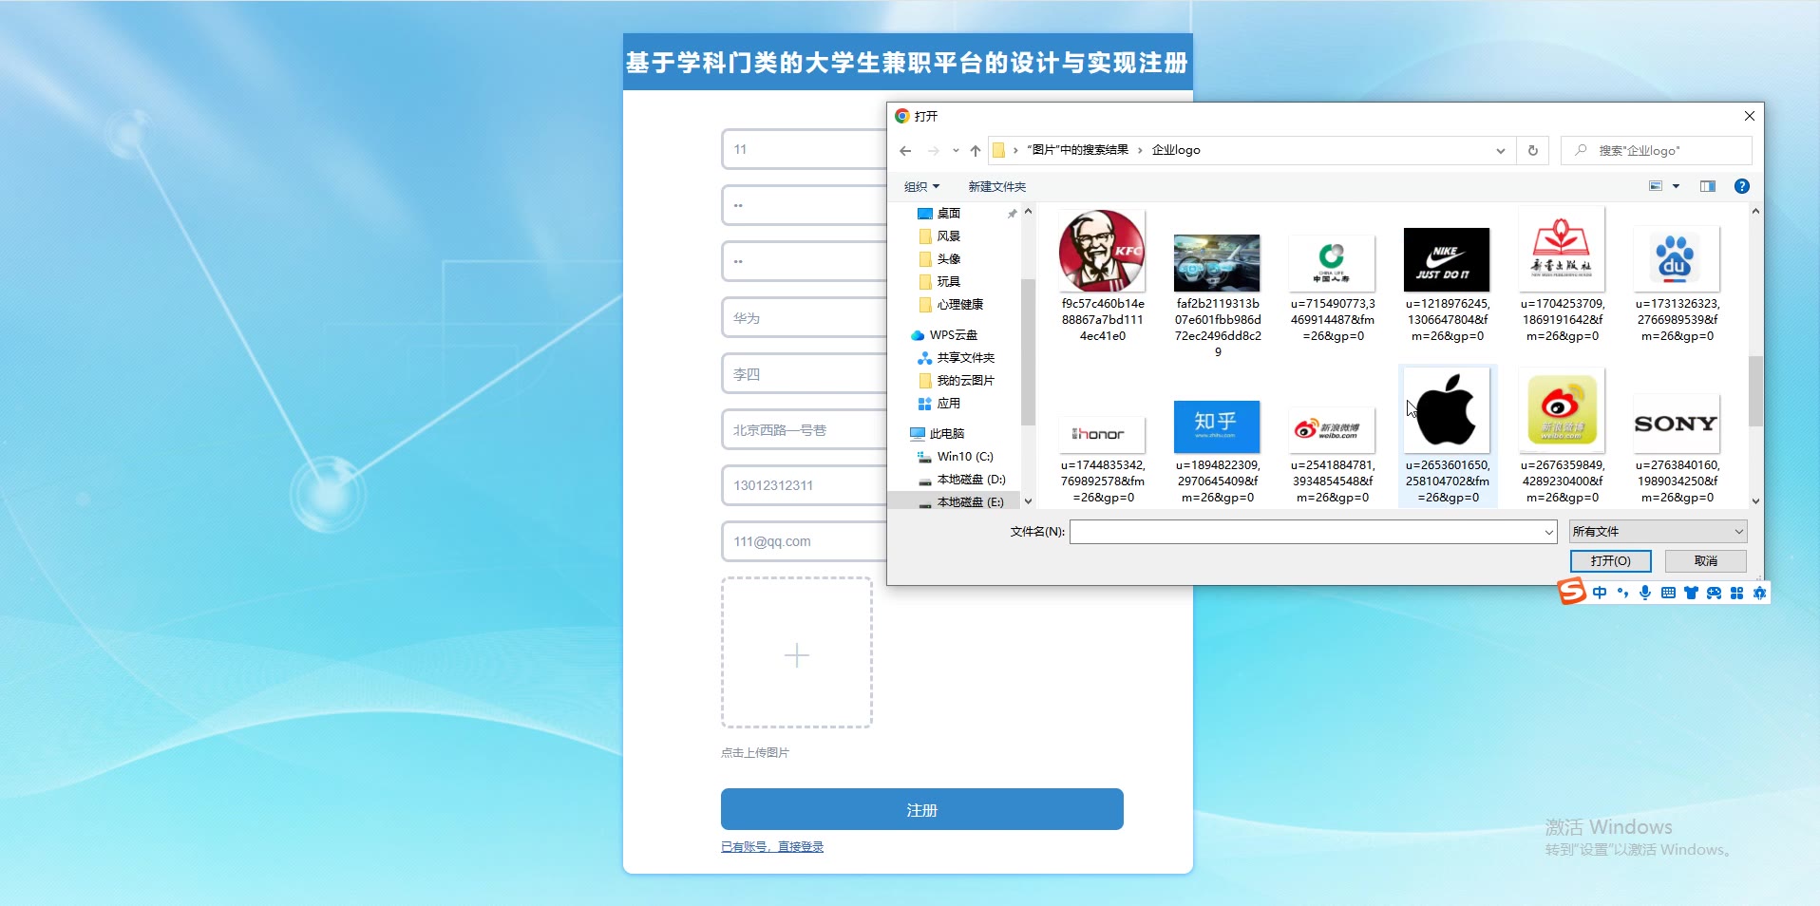Open the file dialog help icon
This screenshot has height=906, width=1820.
1742,186
